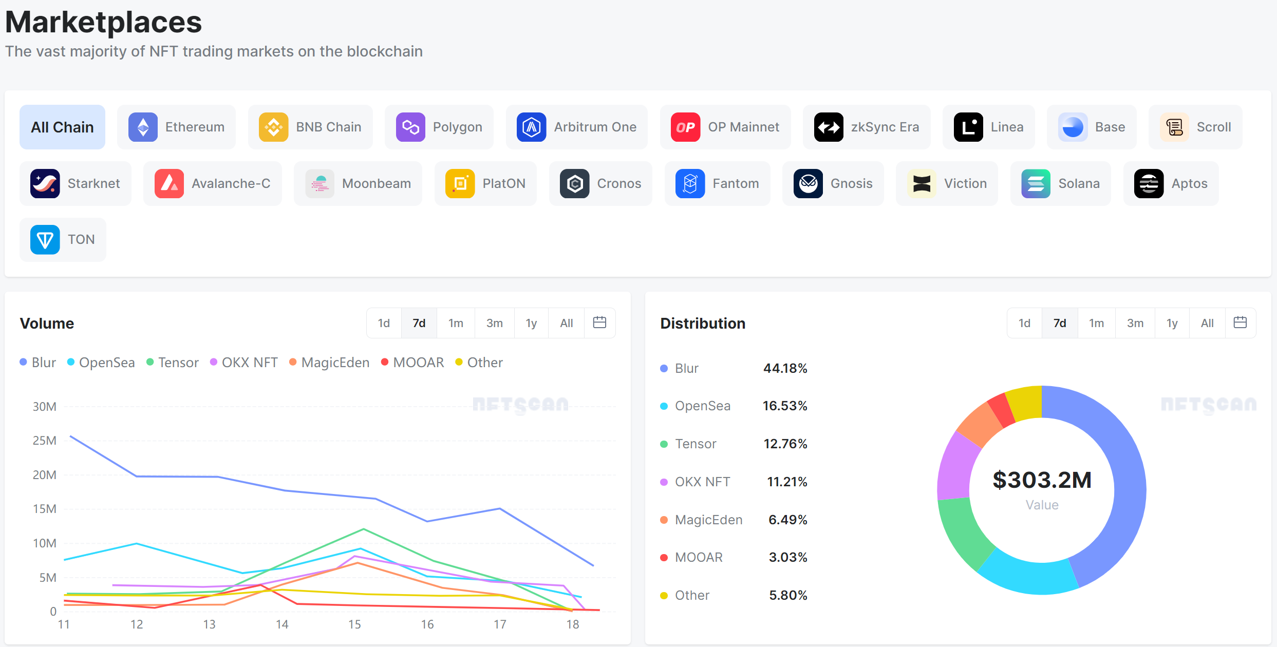Select the All Chain filter button
The height and width of the screenshot is (647, 1277).
pyautogui.click(x=62, y=127)
